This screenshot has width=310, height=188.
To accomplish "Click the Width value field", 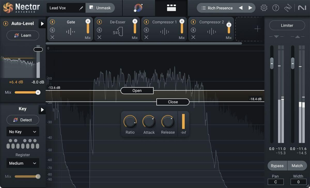I will [298, 182].
